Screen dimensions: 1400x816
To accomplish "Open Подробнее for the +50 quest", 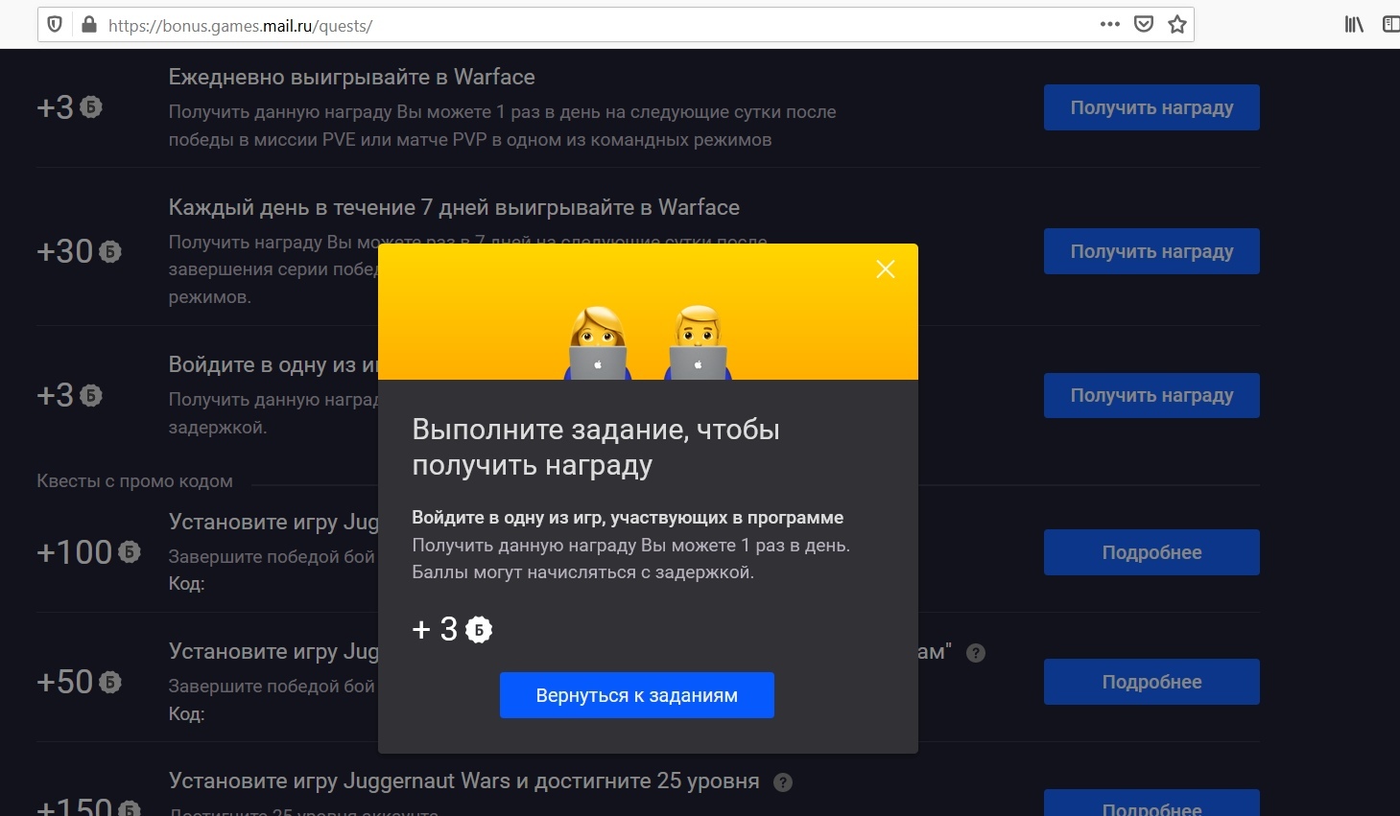I will pos(1151,682).
